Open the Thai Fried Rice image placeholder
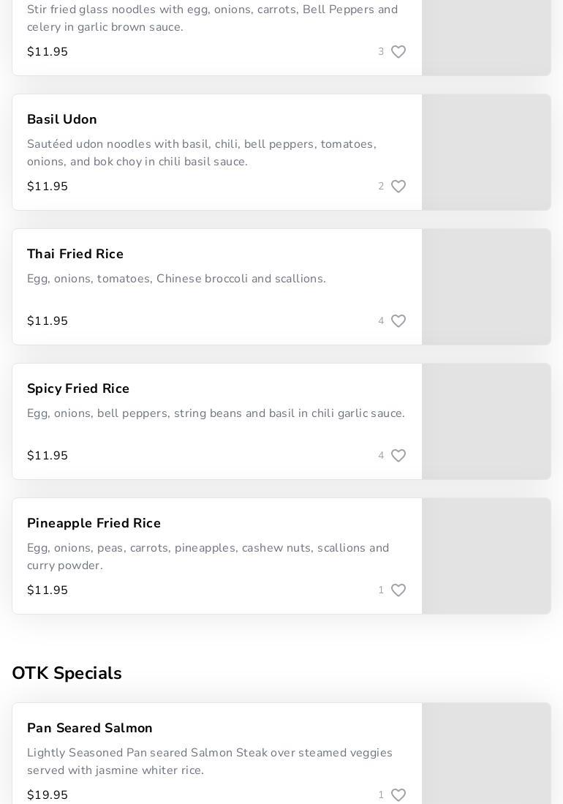 pyautogui.click(x=486, y=287)
